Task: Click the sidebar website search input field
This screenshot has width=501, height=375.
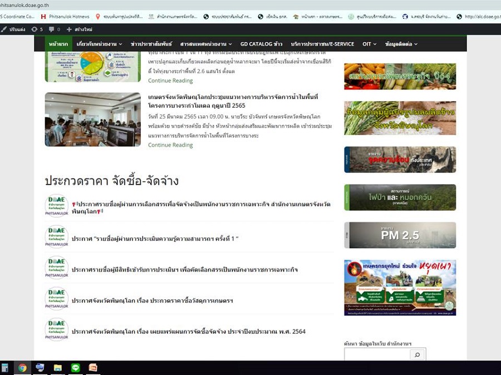Action: pyautogui.click(x=377, y=354)
